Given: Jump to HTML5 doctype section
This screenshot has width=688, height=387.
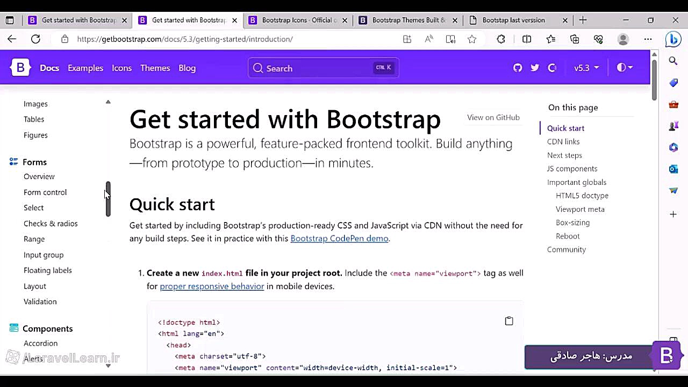Looking at the screenshot, I should click(x=582, y=196).
